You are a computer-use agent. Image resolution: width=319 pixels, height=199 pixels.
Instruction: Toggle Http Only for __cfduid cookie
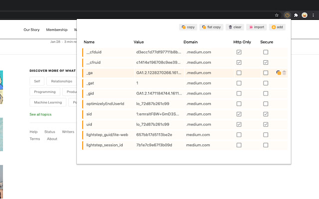point(239,52)
